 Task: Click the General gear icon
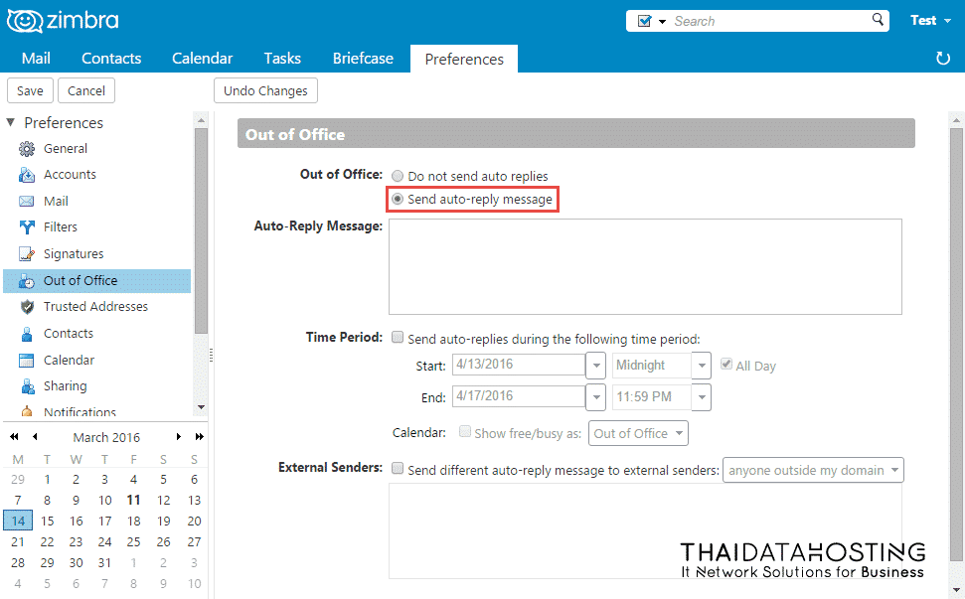click(x=27, y=149)
